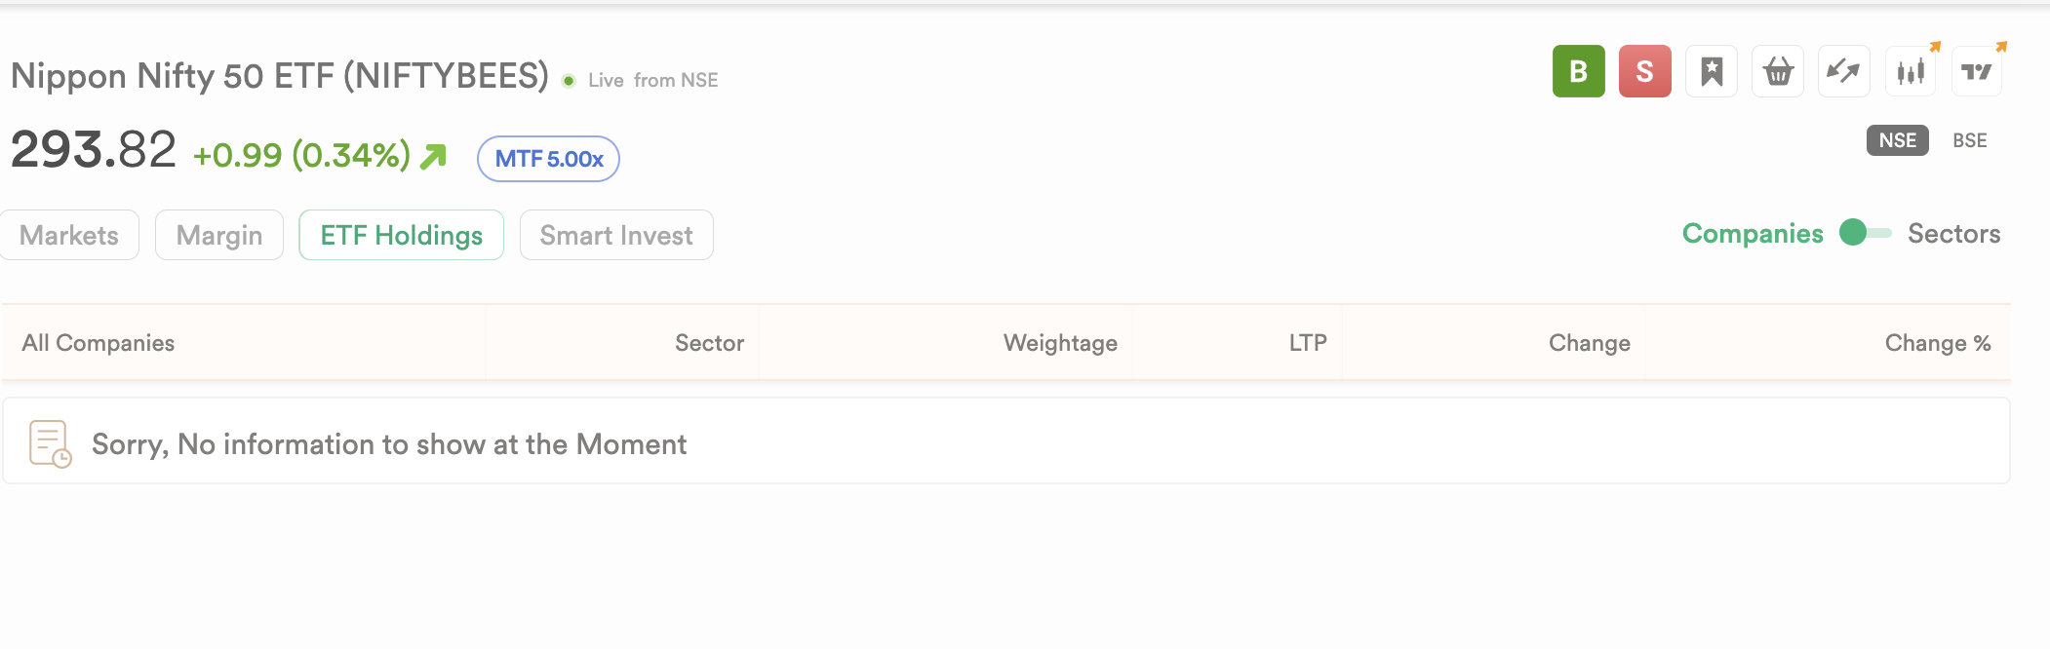2050x649 pixels.
Task: Add NIFTYBEES to watchlist via bookmark icon
Action: (1712, 71)
